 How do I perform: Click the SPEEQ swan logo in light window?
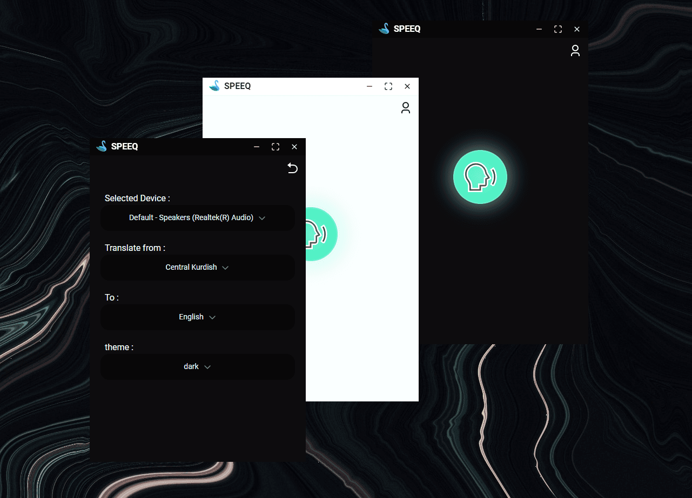point(214,86)
